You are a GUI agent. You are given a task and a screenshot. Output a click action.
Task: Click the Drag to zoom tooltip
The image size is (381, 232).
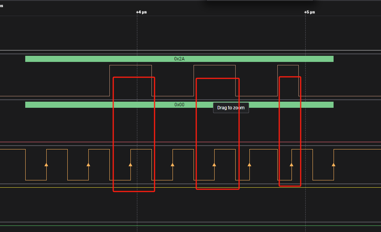pos(231,108)
